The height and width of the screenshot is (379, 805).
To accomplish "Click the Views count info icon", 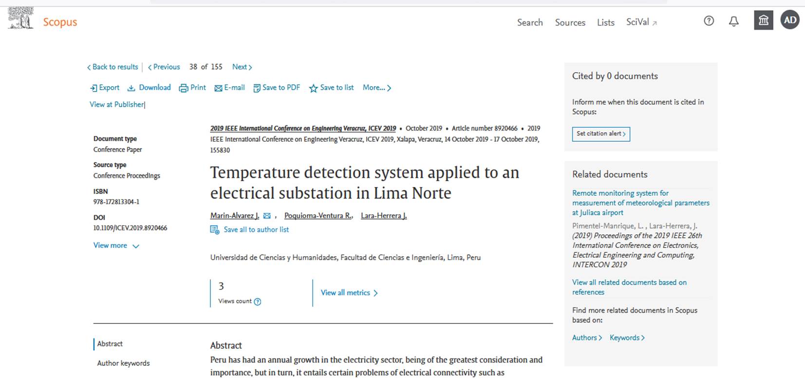I will [x=258, y=302].
